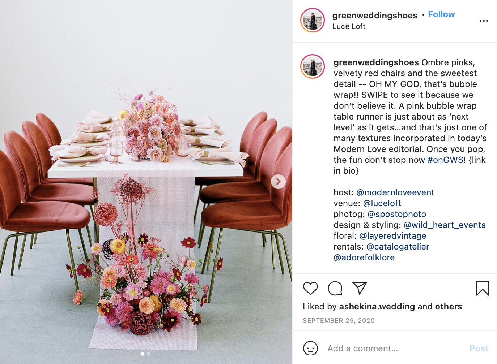Submit the comment with Post button
This screenshot has width=497, height=364.
pos(479,348)
